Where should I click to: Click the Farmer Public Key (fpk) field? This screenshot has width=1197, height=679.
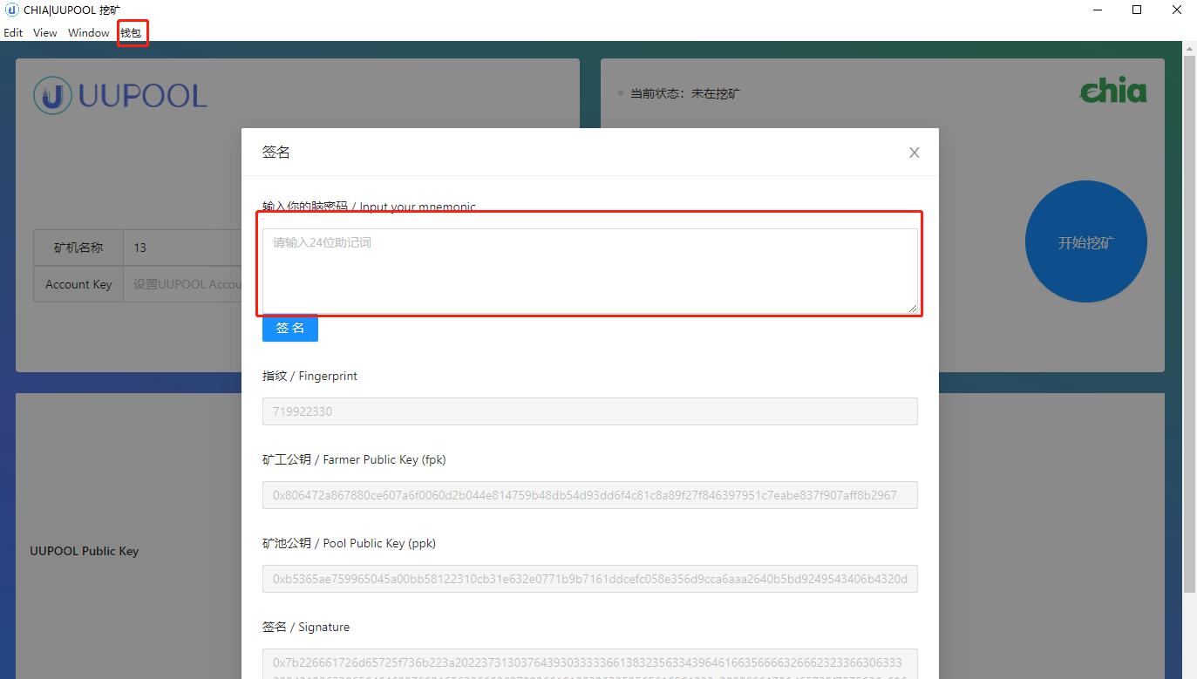tap(589, 495)
